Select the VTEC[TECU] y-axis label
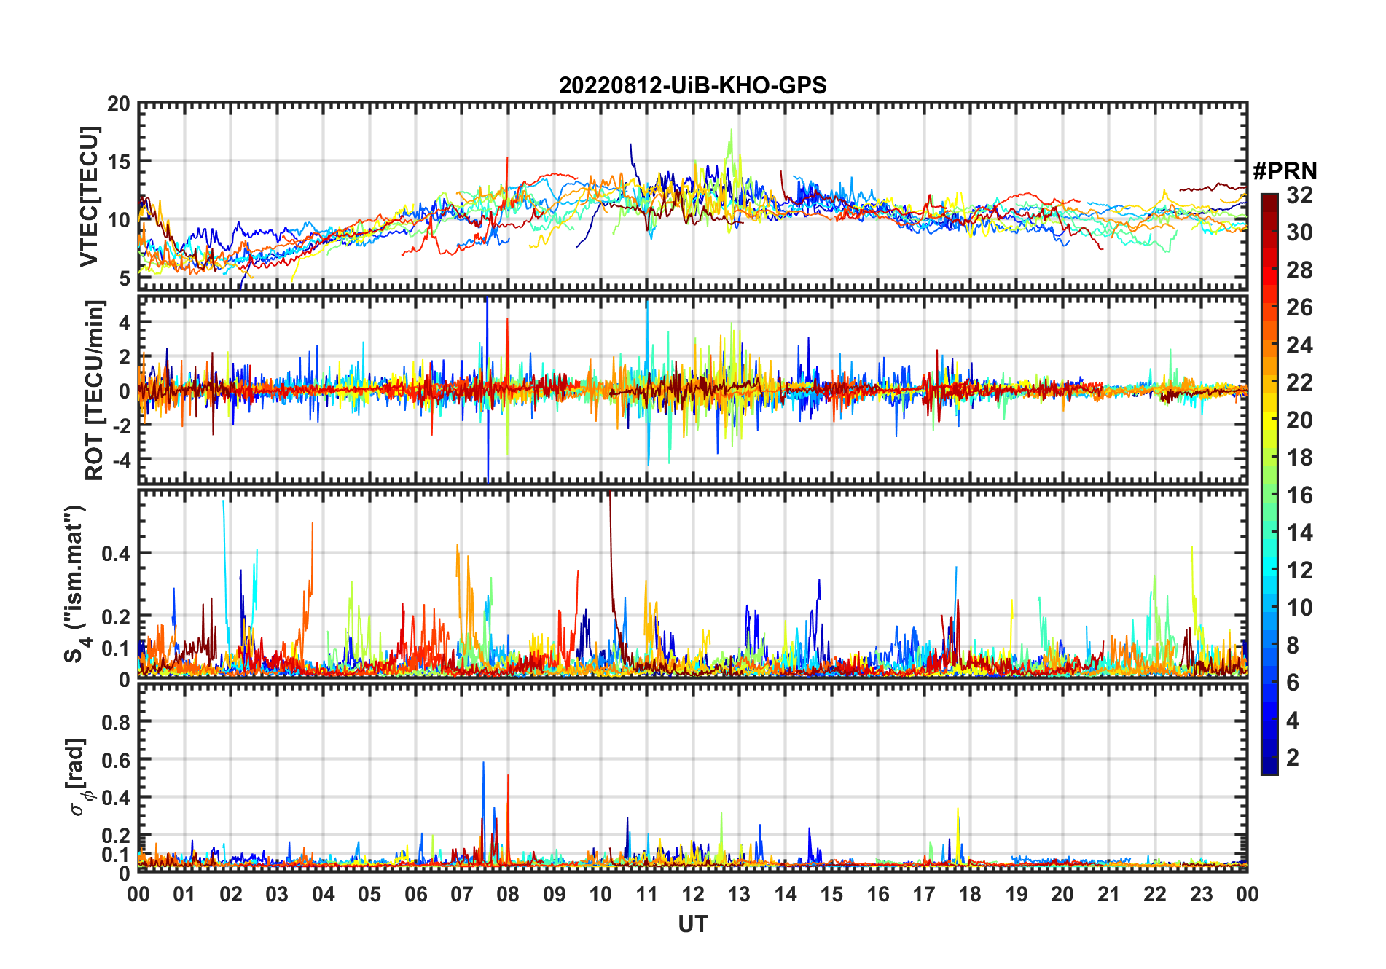This screenshot has height=969, width=1386. point(88,197)
